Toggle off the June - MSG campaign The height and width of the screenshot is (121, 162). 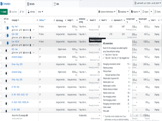(x=7, y=43)
